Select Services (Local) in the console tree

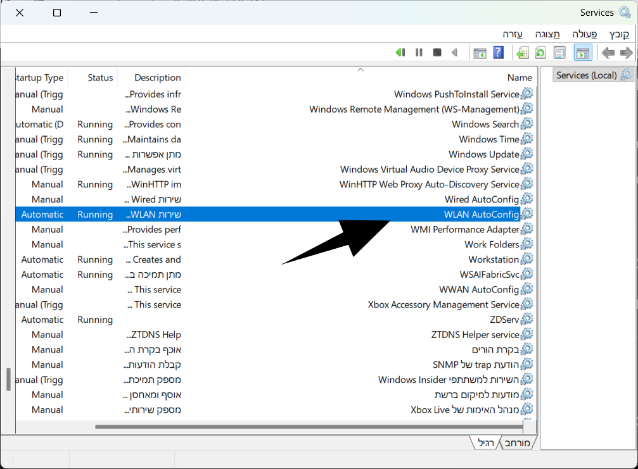[x=586, y=75]
